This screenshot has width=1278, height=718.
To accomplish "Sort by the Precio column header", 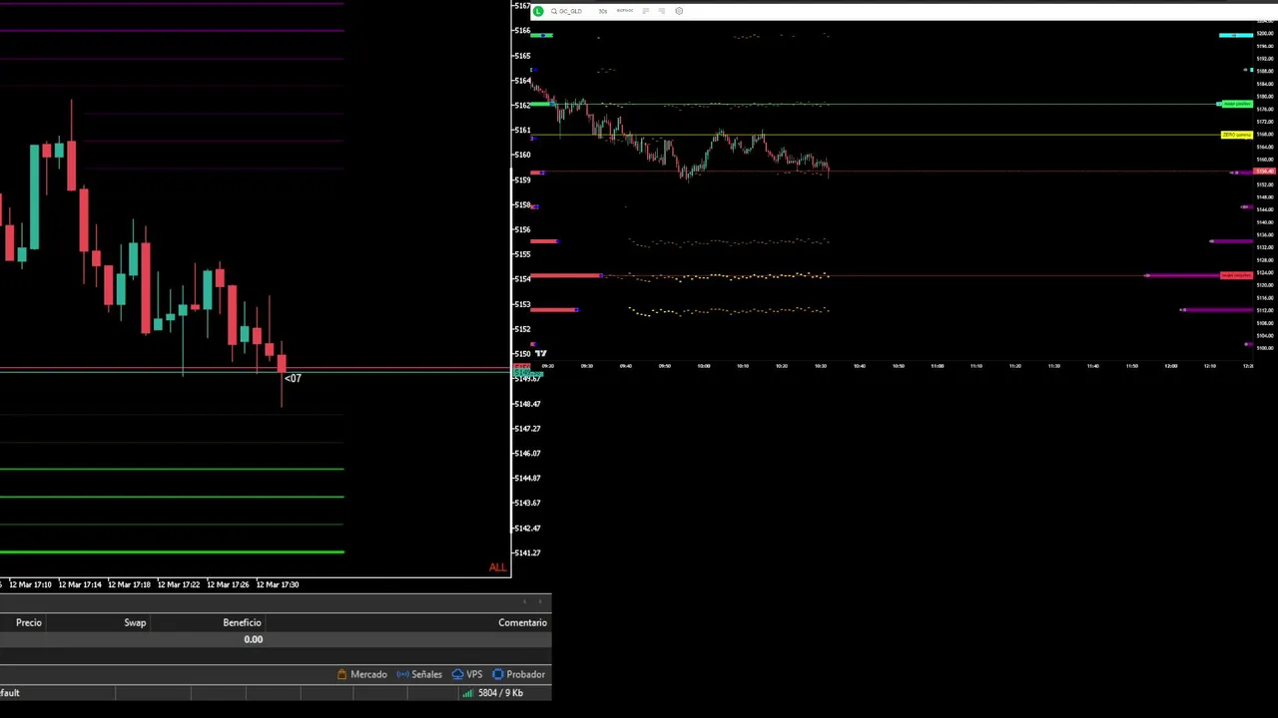I will pos(29,622).
